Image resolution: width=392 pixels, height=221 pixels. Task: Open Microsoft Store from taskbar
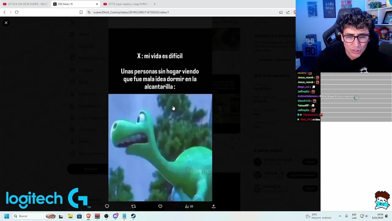tap(79, 216)
